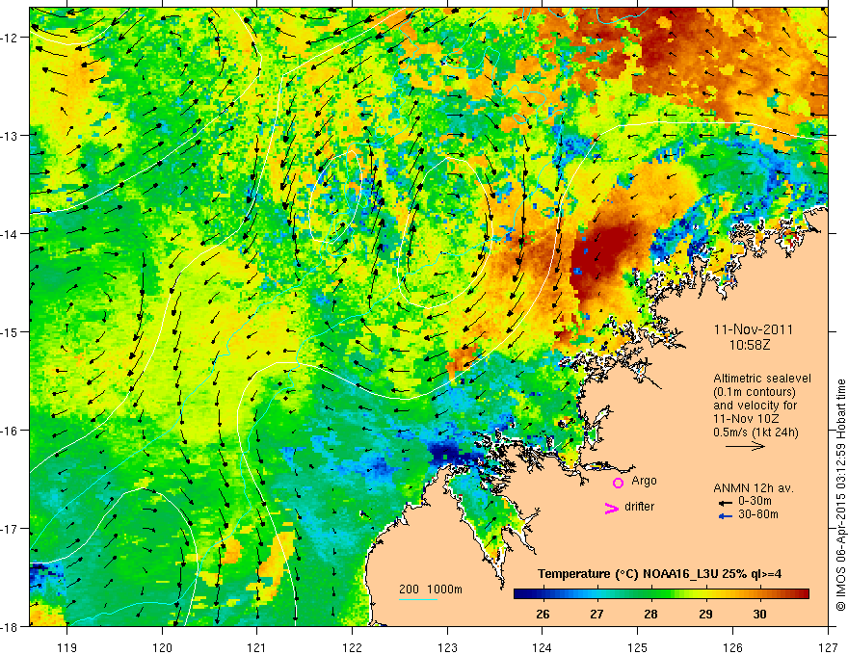The width and height of the screenshot is (848, 655).
Task: Click the -18 latitude axis label
Action: pos(10,627)
